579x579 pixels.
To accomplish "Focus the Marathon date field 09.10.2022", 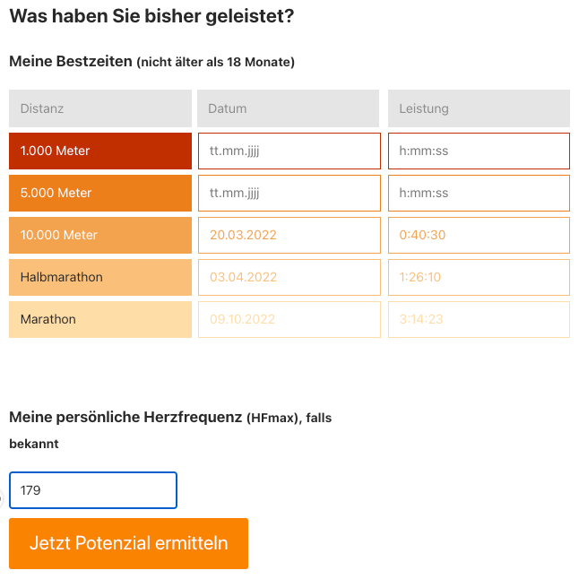I will [289, 319].
